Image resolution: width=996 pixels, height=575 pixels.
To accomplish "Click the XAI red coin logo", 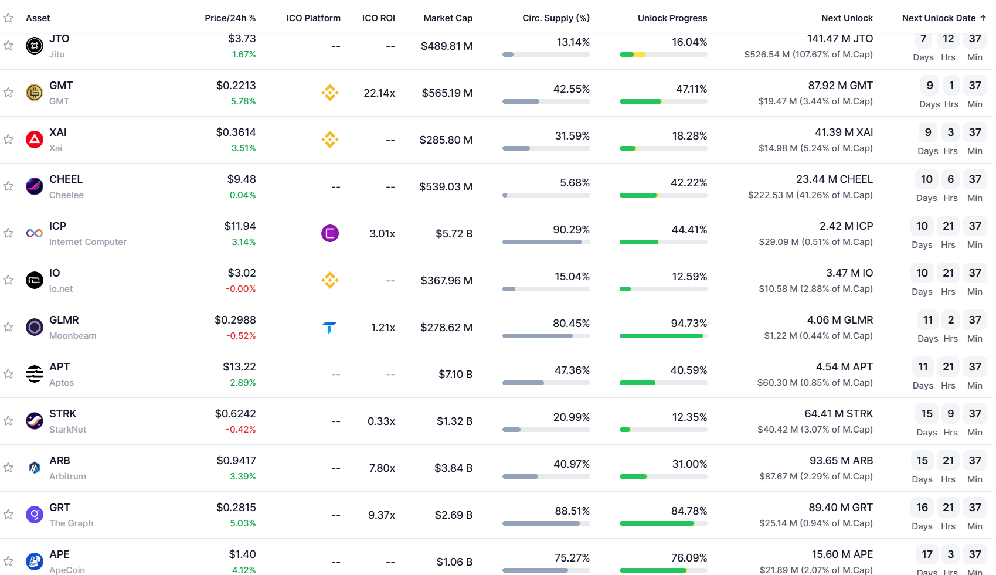I will [x=35, y=139].
